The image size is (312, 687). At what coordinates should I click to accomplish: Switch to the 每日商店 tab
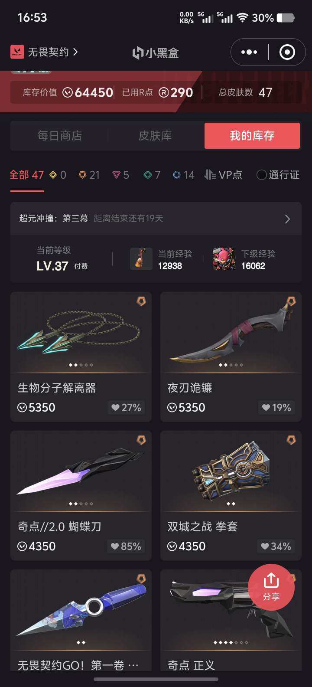pos(60,136)
